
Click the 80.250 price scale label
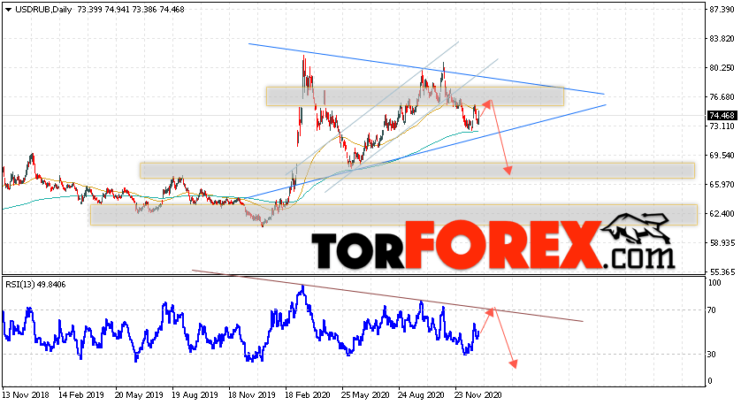[x=722, y=67]
